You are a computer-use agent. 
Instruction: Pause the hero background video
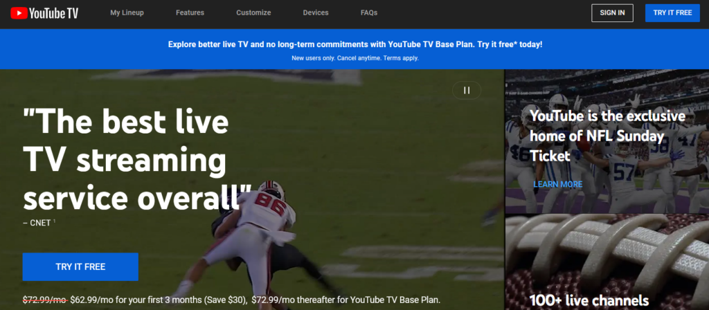[467, 91]
